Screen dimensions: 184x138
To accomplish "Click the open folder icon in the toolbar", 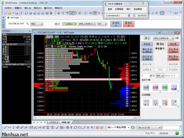I will [10, 13].
